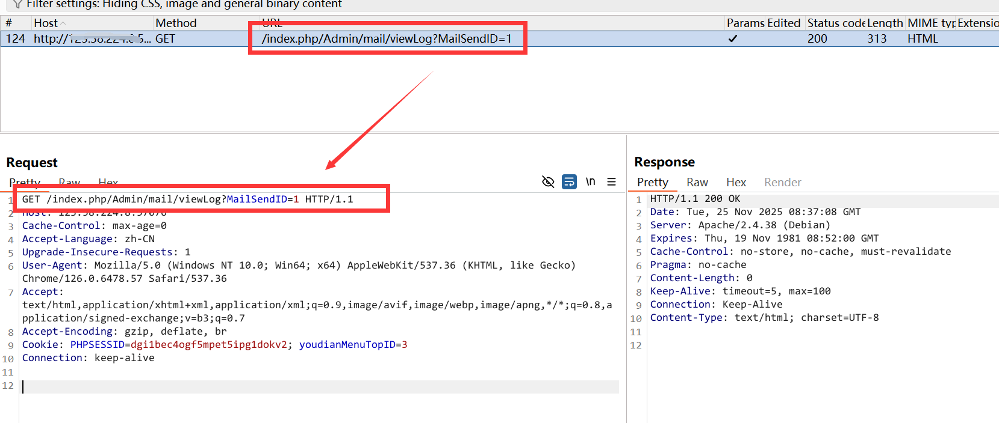The width and height of the screenshot is (999, 423).
Task: Click the Response panel heading
Action: 665,162
